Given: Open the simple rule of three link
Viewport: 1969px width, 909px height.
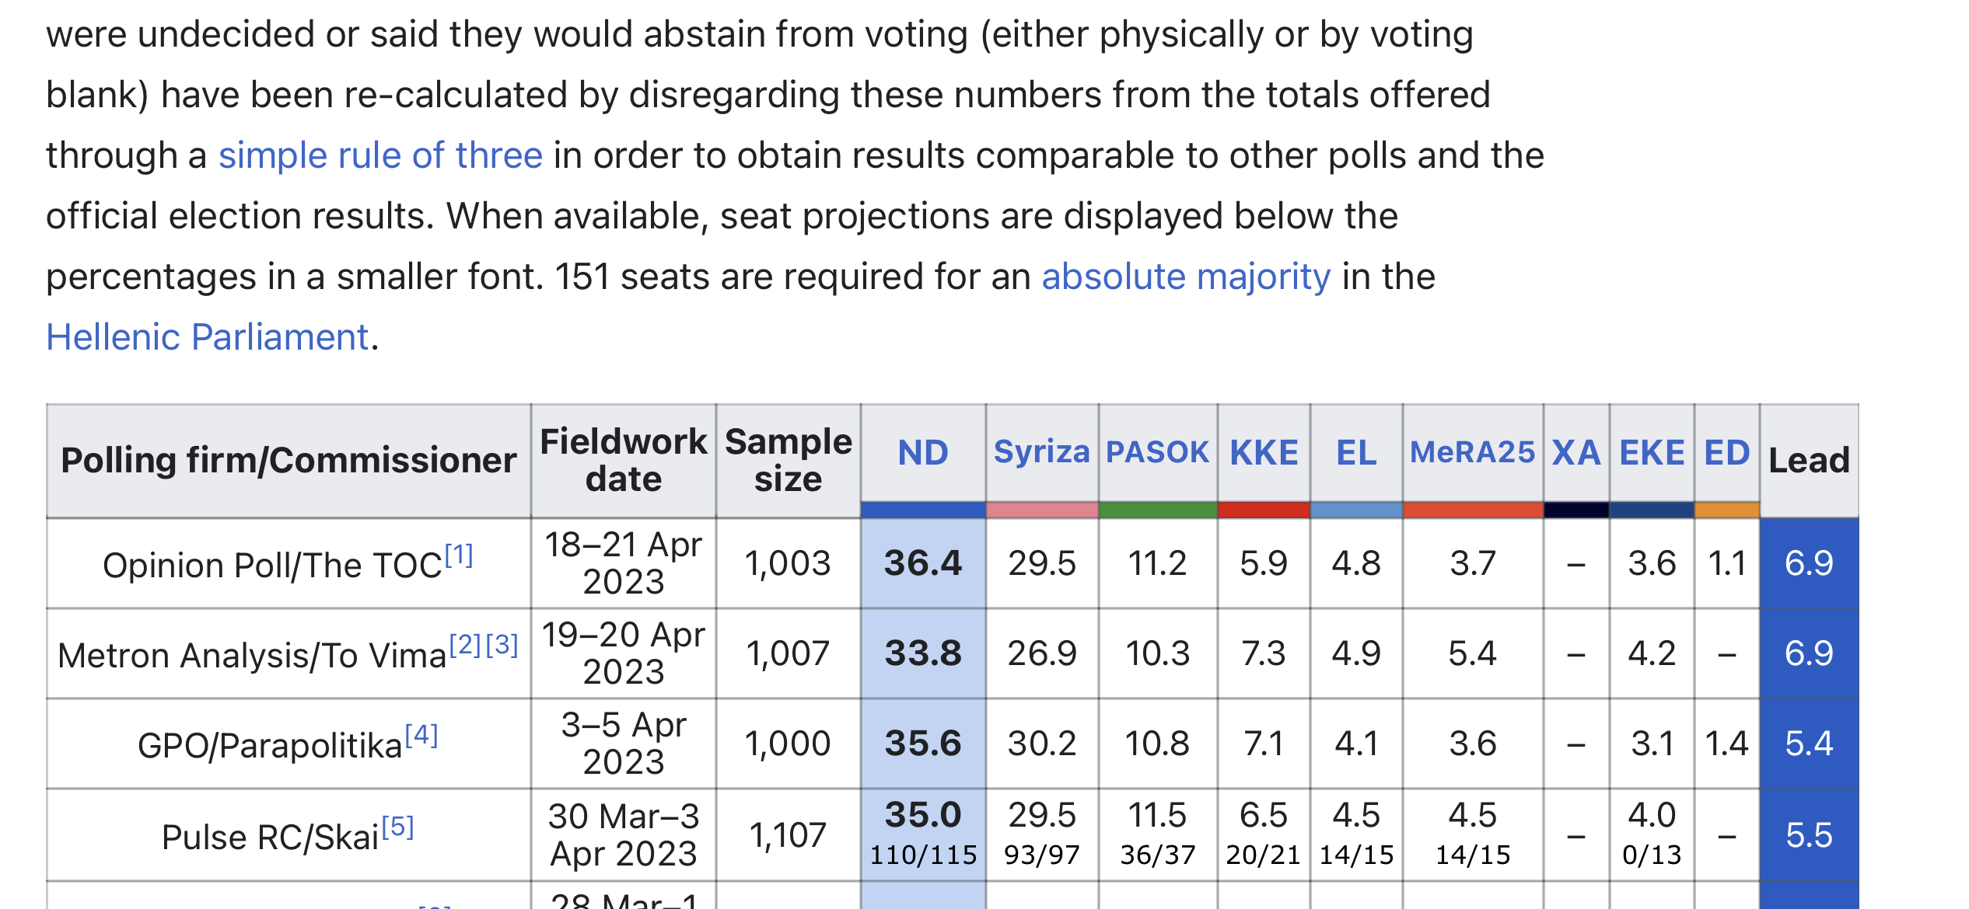Looking at the screenshot, I should [380, 155].
